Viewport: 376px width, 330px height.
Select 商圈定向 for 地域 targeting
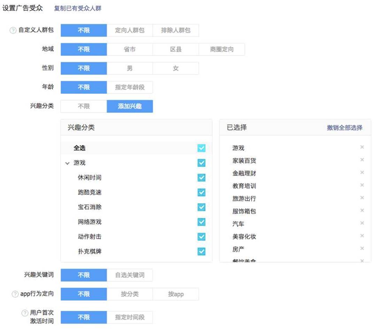point(222,49)
